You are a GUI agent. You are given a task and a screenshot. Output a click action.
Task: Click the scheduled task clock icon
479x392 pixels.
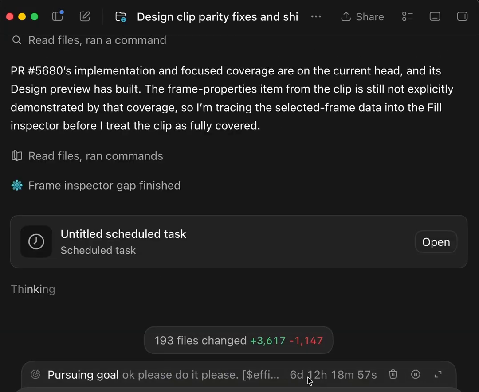pyautogui.click(x=36, y=241)
